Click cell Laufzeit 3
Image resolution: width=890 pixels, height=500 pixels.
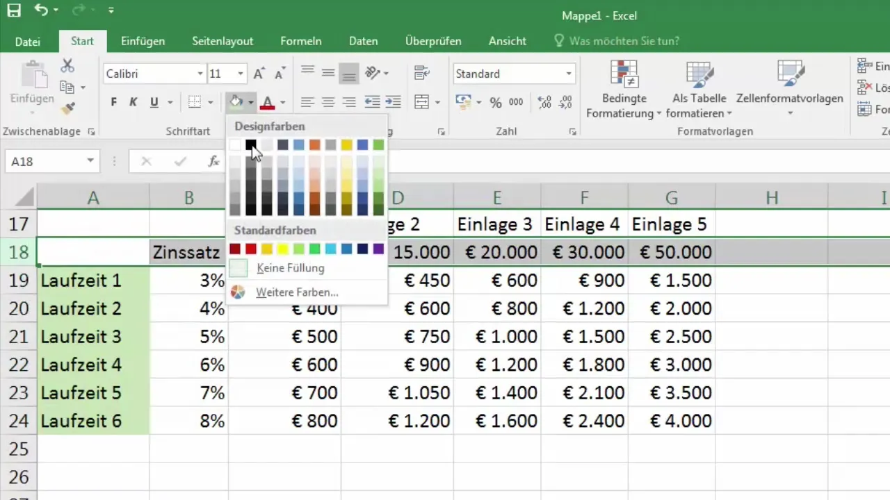coord(93,337)
